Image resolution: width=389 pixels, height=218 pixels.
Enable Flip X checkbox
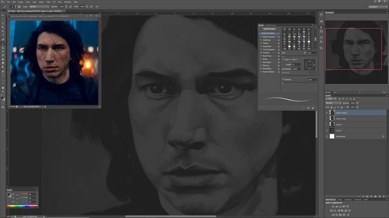[x=284, y=59]
